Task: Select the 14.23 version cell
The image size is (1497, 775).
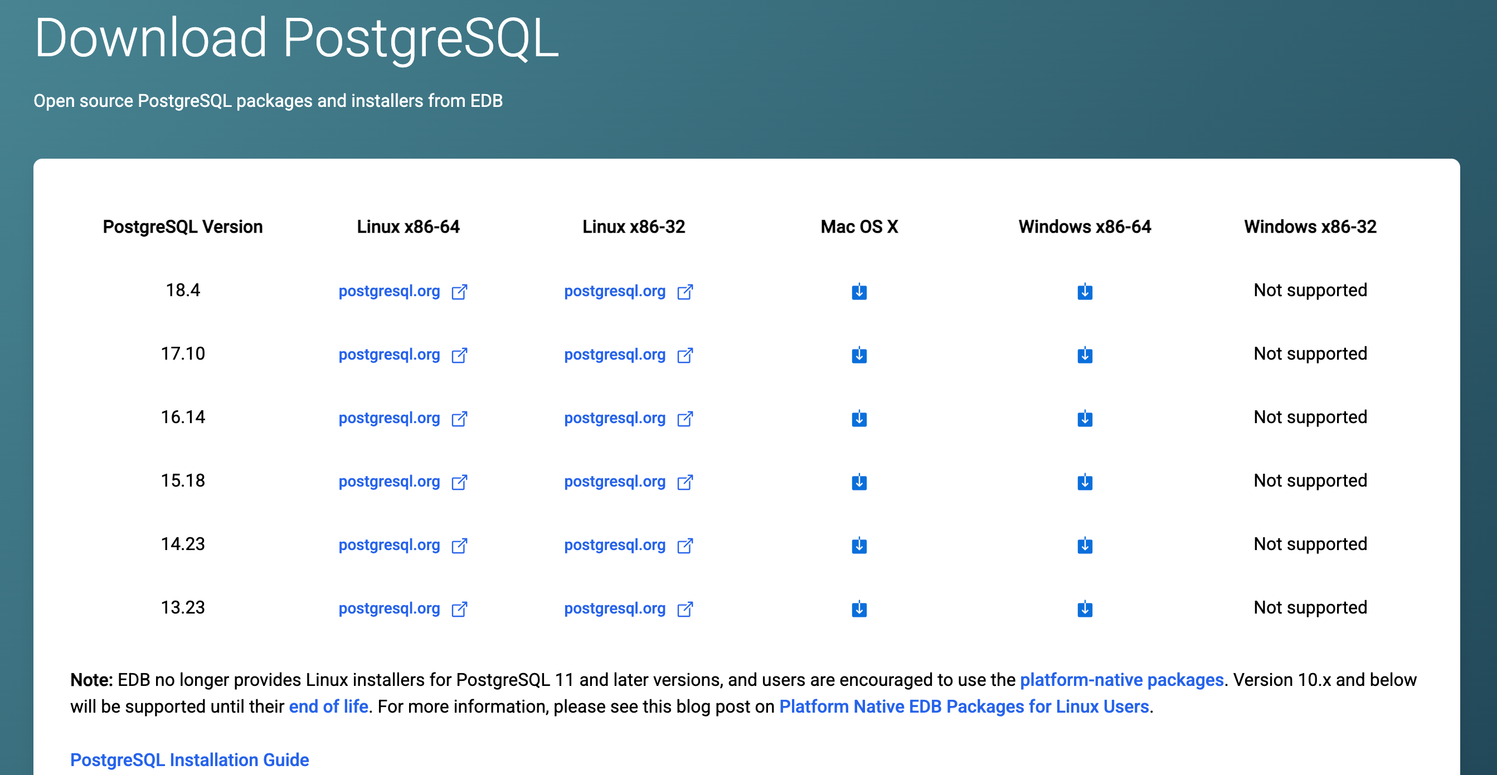Action: [182, 544]
